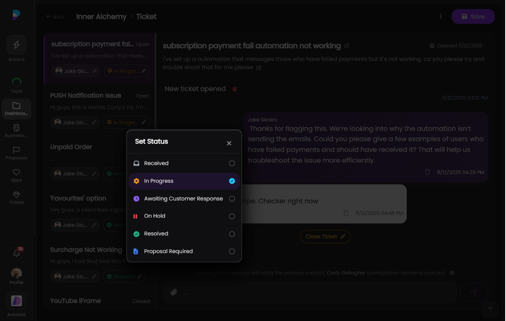506x321 pixels.
Task: Click the Close Ticket button
Action: [x=325, y=237]
